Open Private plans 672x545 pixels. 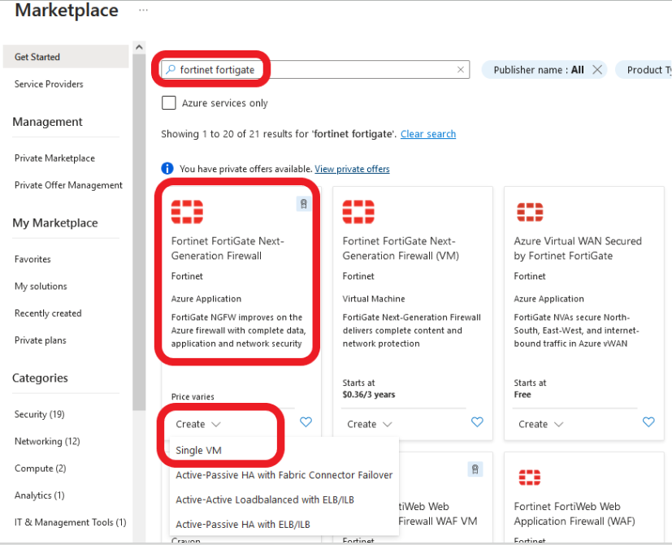41,340
